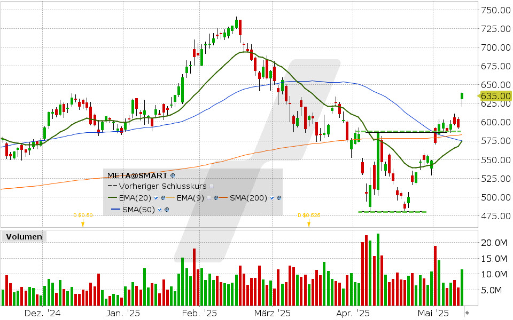
Task: Click the D $0.50 dividend arrow marker
Action: coord(83,223)
